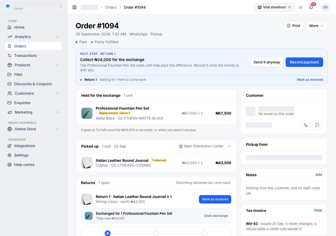
Task: Click the Main Distribution Center label
Action: (x=201, y=146)
